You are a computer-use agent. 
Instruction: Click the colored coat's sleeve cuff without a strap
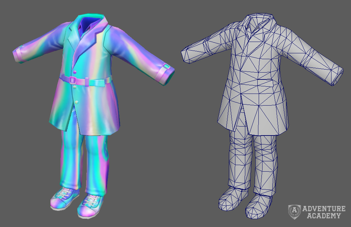(x=20, y=55)
